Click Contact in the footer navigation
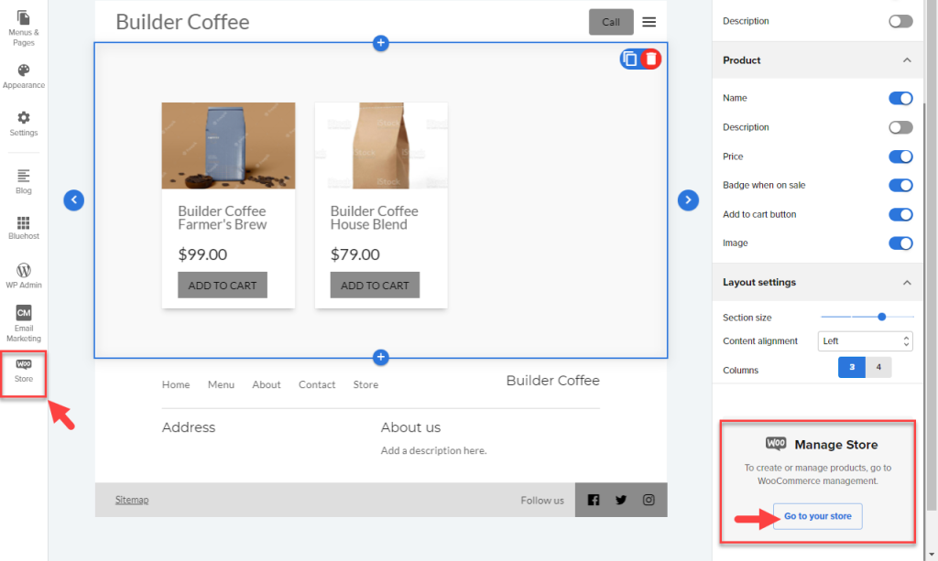Viewport: 938px width, 561px height. (316, 384)
